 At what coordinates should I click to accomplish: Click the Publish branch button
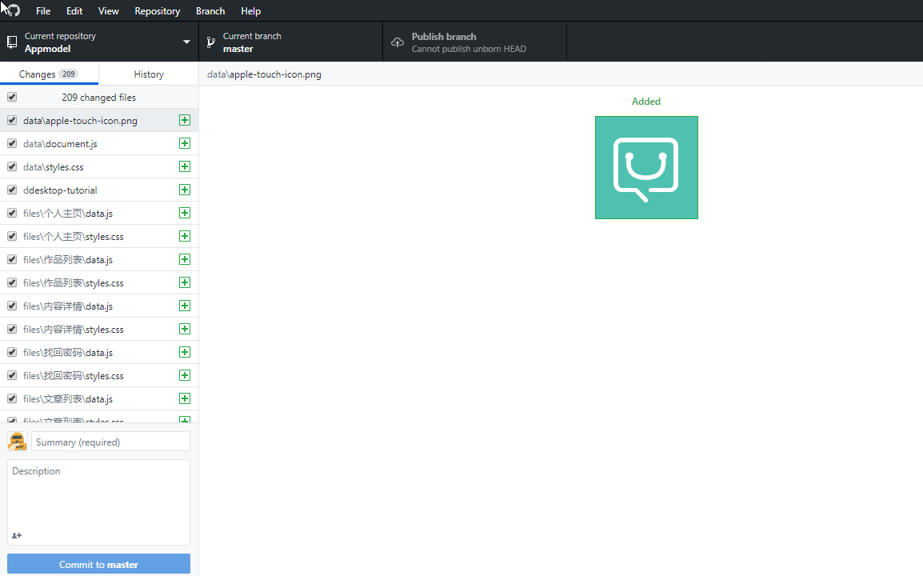point(474,42)
